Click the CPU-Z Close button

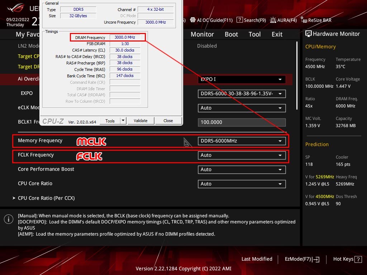[168, 121]
